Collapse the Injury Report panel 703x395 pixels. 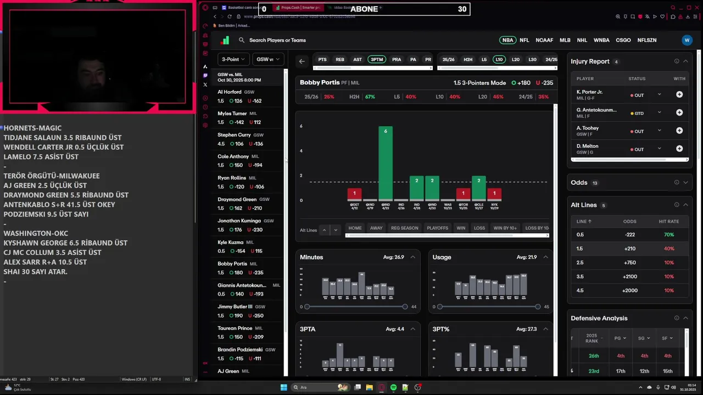click(685, 61)
